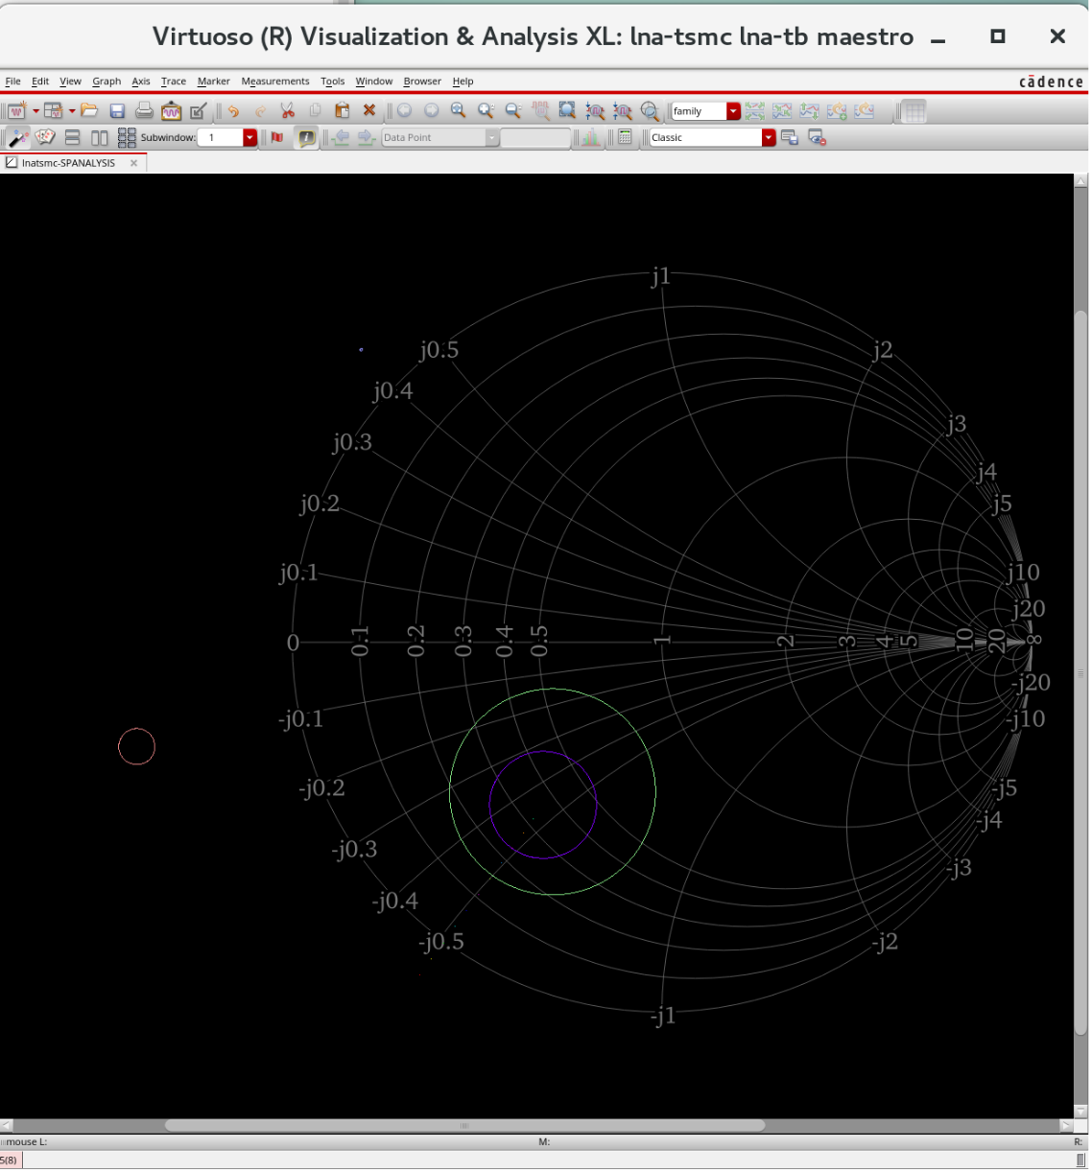Click the Zoom fit magnifier icon

coord(459,111)
